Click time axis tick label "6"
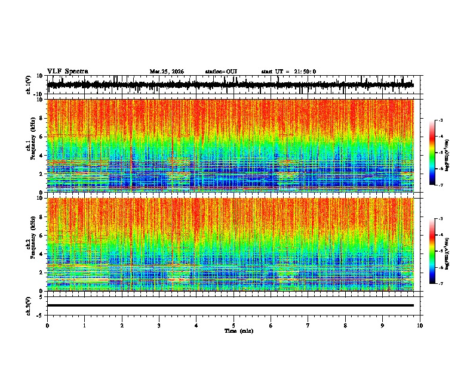This screenshot has height=365, width=473. [x=271, y=326]
